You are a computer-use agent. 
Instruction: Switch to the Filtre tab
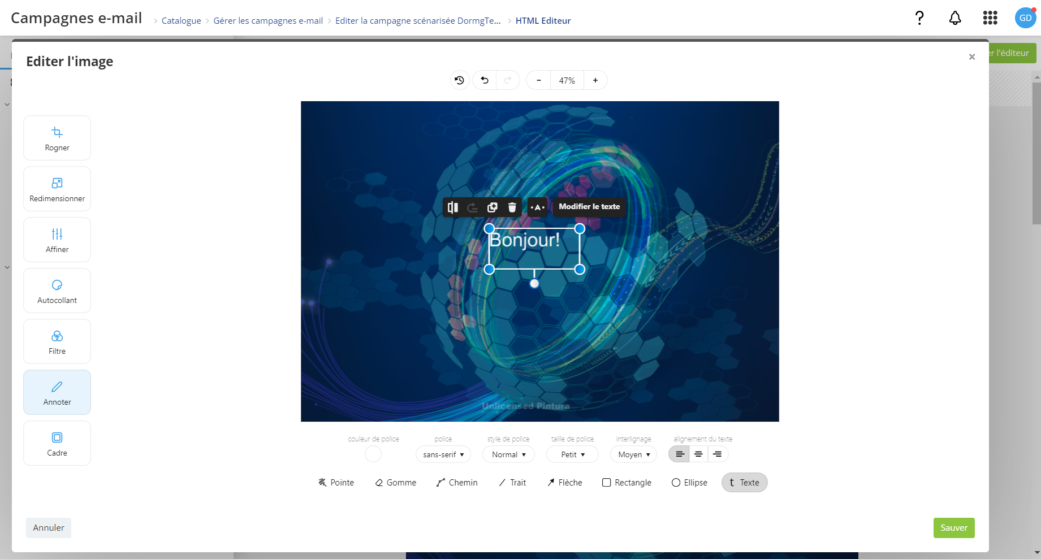coord(57,341)
